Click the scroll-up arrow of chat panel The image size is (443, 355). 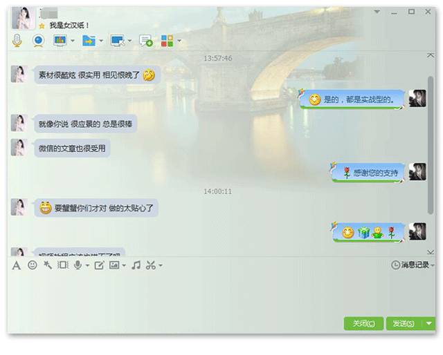pos(431,55)
